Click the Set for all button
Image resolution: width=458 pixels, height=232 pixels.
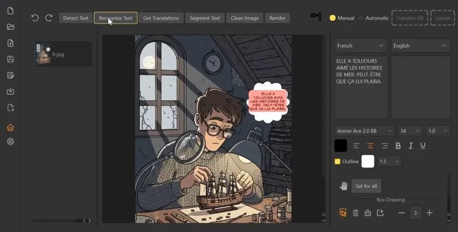(x=366, y=186)
